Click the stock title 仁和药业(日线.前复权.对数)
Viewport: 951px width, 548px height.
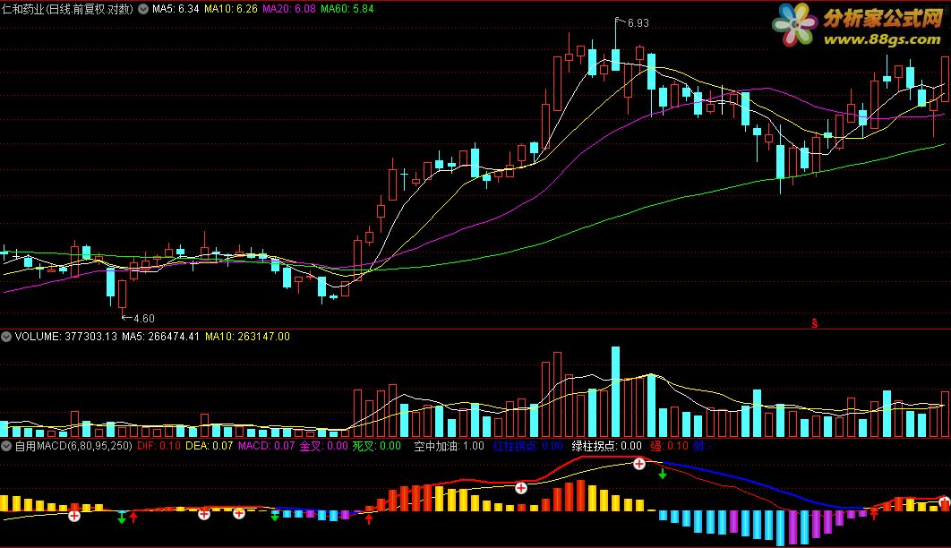pyautogui.click(x=67, y=9)
